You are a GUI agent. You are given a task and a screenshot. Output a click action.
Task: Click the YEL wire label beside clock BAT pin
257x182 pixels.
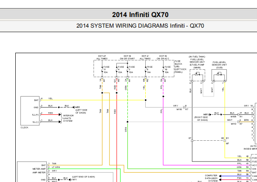click(51, 99)
